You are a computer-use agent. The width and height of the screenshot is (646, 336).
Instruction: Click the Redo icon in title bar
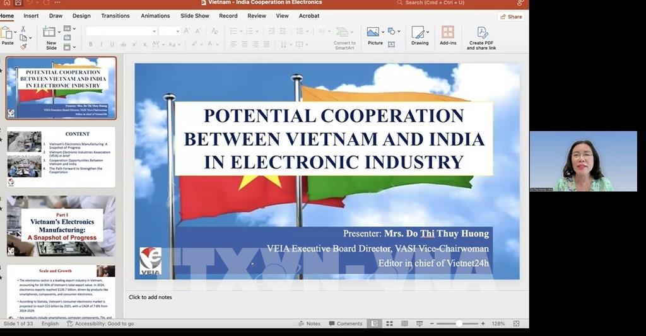coord(47,3)
